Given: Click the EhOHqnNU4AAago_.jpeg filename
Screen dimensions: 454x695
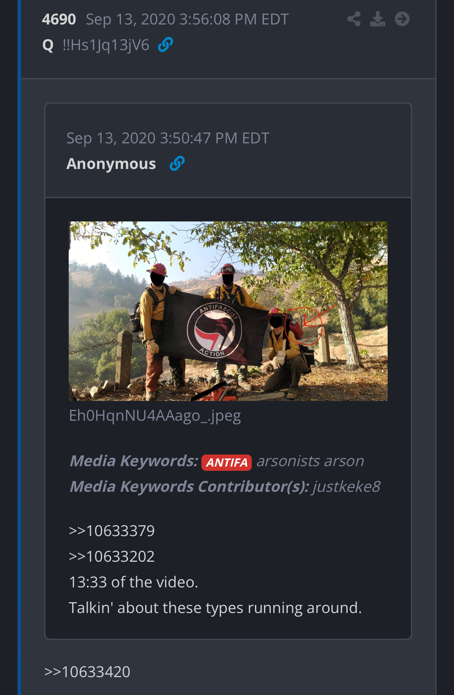Looking at the screenshot, I should click(155, 415).
